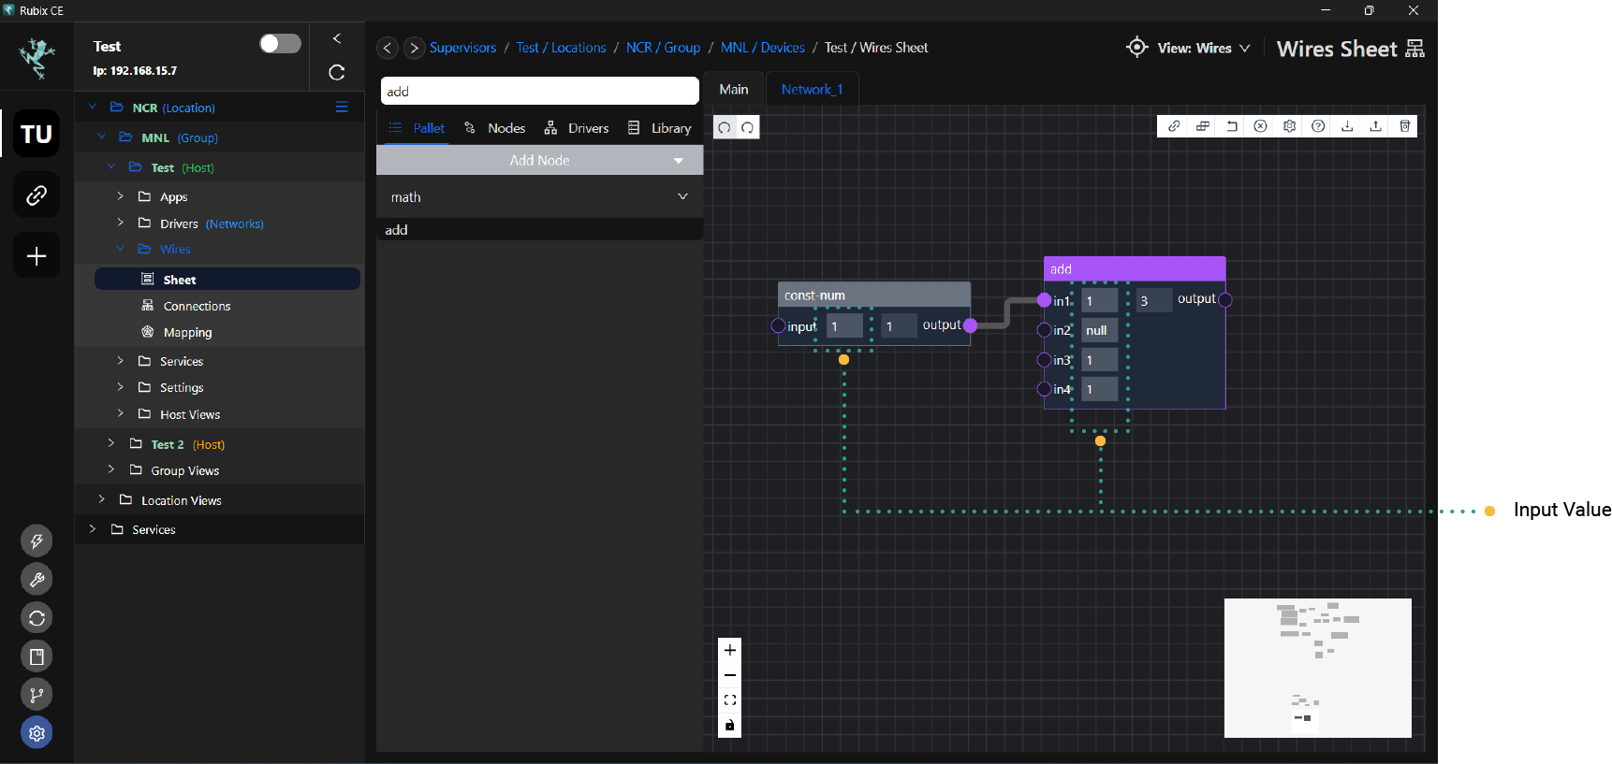Select the Nodes tab

pos(495,128)
